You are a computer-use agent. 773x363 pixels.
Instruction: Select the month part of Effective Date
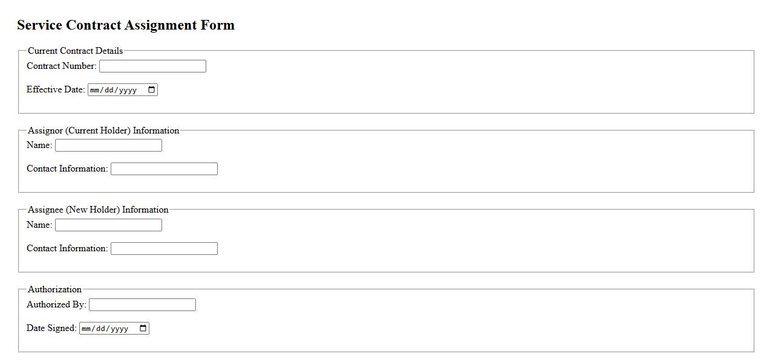pos(95,91)
